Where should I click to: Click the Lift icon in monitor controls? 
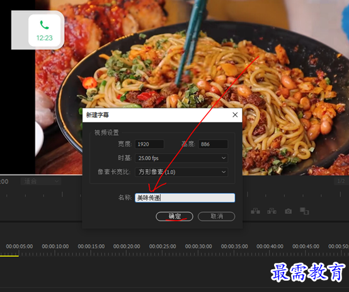click(255, 211)
